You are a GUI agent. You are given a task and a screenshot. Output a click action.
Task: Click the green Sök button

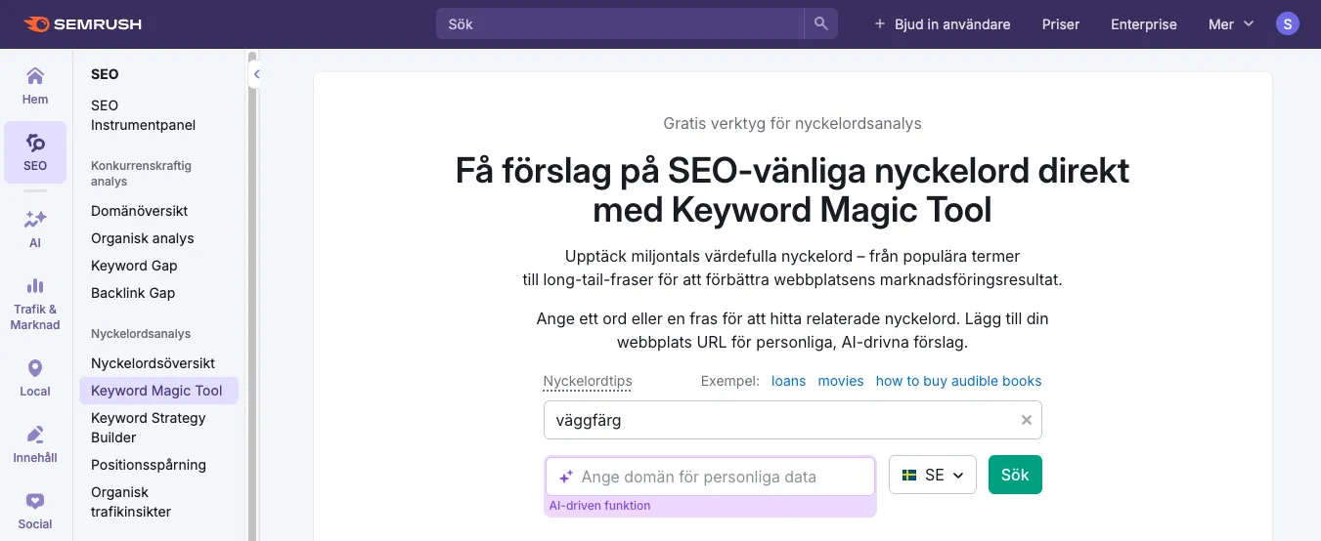pyautogui.click(x=1015, y=475)
